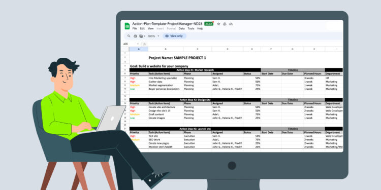
Task: Click the move-to-folder icon beside the star
Action: [x=225, y=24]
